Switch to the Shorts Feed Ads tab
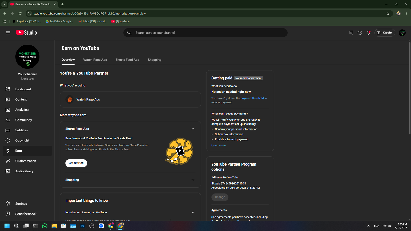Screen dimensions: 411x231 coord(127,60)
